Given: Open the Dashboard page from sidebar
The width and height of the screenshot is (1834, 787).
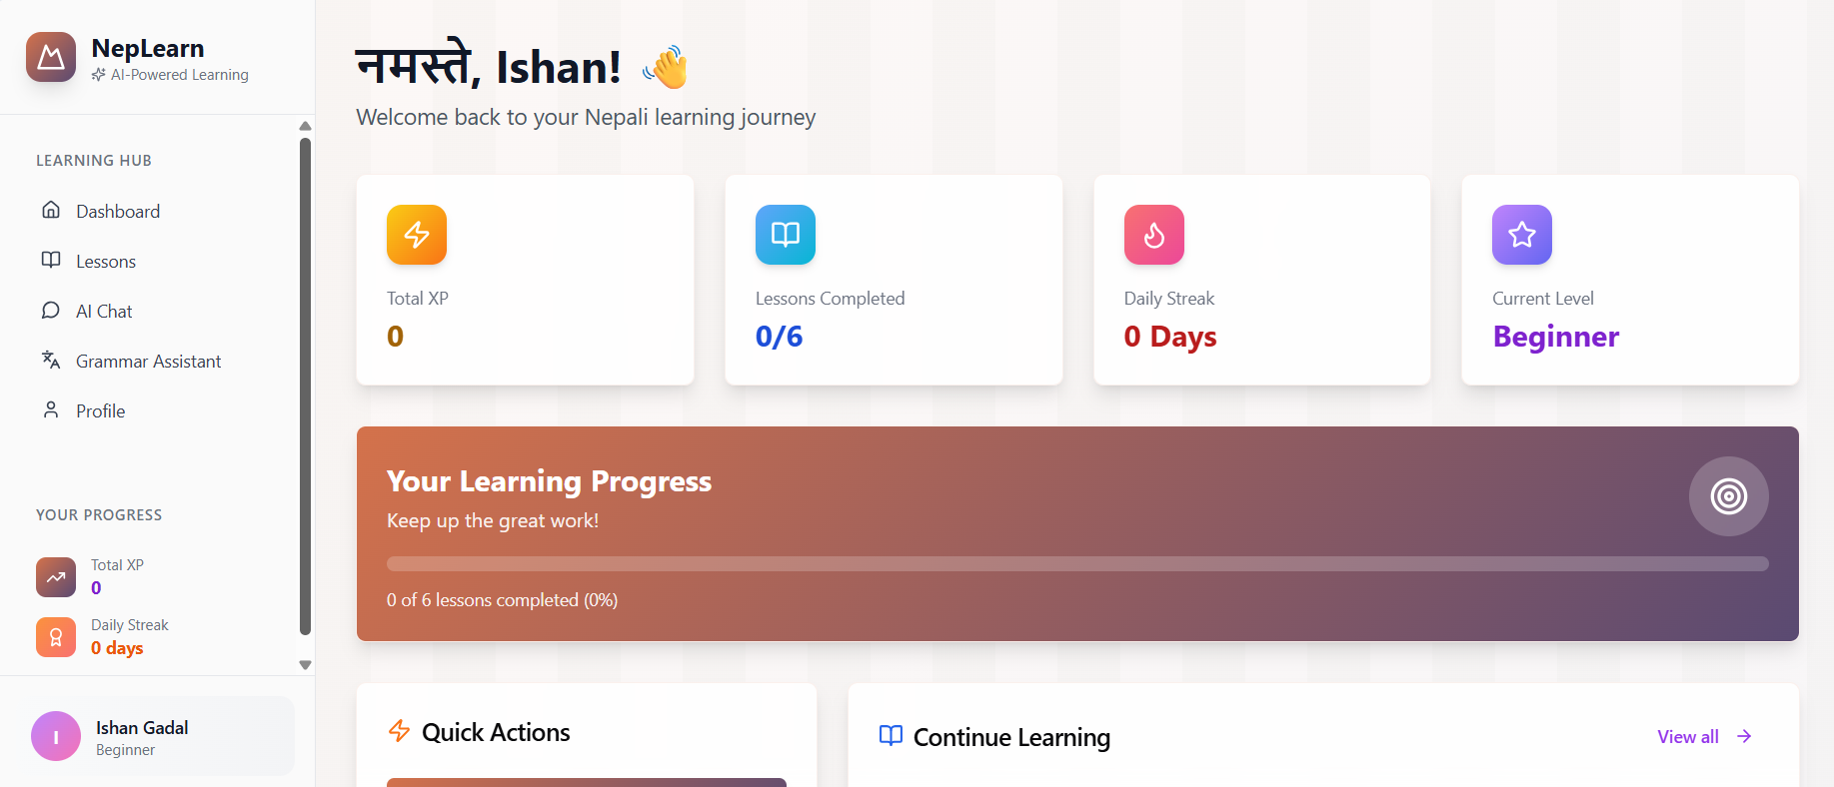Looking at the screenshot, I should point(118,212).
